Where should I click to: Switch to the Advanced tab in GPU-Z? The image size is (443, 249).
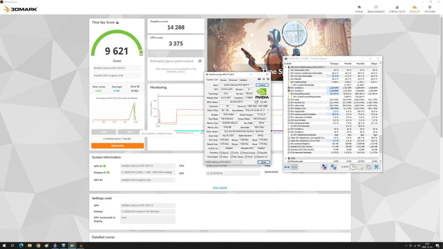click(233, 80)
